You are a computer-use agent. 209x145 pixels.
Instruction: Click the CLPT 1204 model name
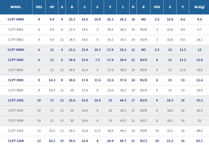click(16, 141)
